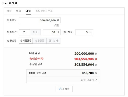Choose 원리금균등 repayment method
Screen dimensions: 128x97
(26, 41)
